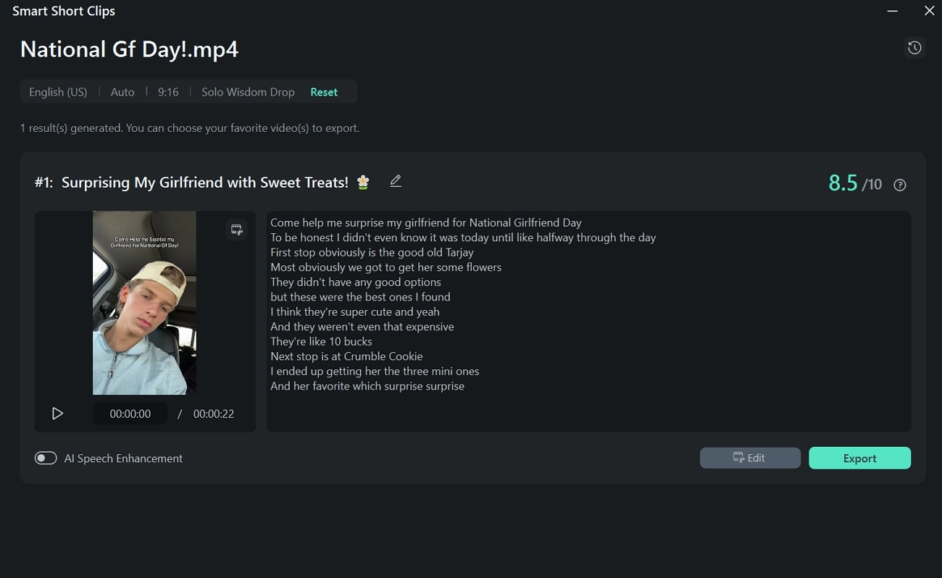Select the transcript line "Next stop is at Crumble Cookie"
This screenshot has width=942, height=578.
[346, 356]
